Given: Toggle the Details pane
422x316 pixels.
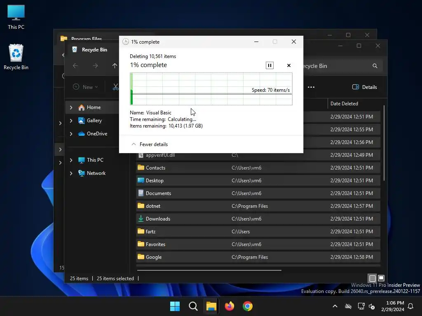Looking at the screenshot, I should (364, 87).
